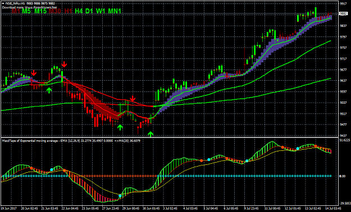Click the 9757 price axis label
This screenshot has width=351, height=212.
[343, 48]
